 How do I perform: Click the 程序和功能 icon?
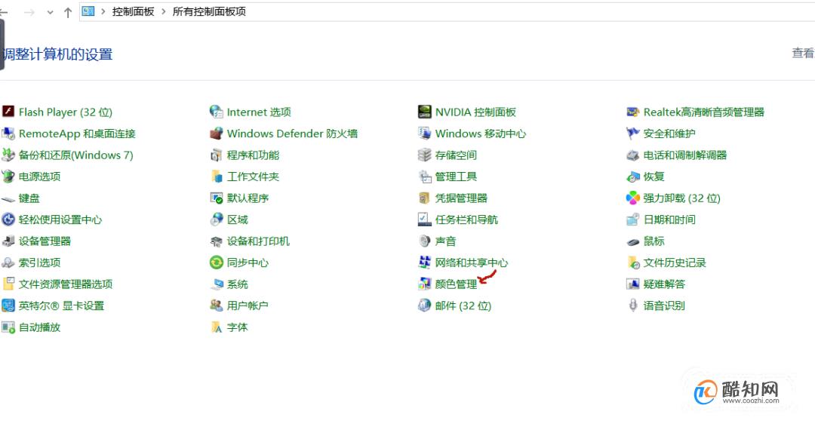[217, 155]
